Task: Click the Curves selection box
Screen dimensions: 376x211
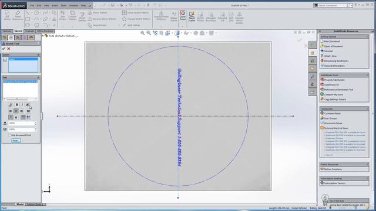Action: pos(23,64)
